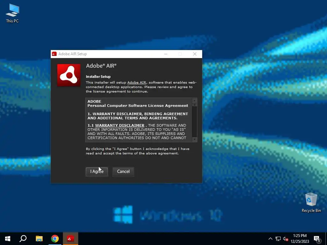
Task: Click the small Adobe AIR title bar icon
Action: point(54,54)
